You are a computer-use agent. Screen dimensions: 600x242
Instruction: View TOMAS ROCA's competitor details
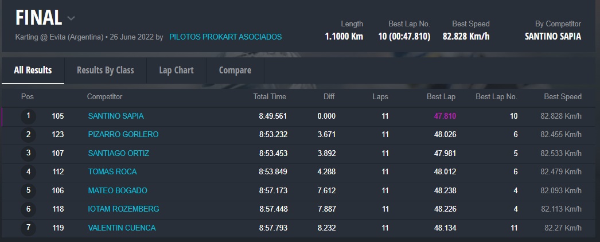[x=112, y=171]
